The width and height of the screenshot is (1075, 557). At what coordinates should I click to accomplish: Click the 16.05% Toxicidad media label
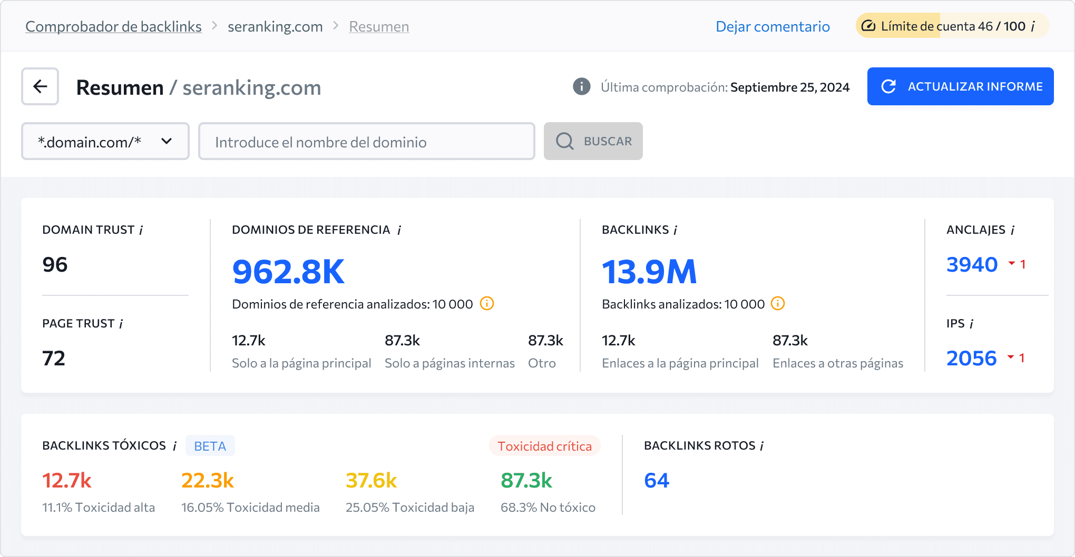coord(250,508)
